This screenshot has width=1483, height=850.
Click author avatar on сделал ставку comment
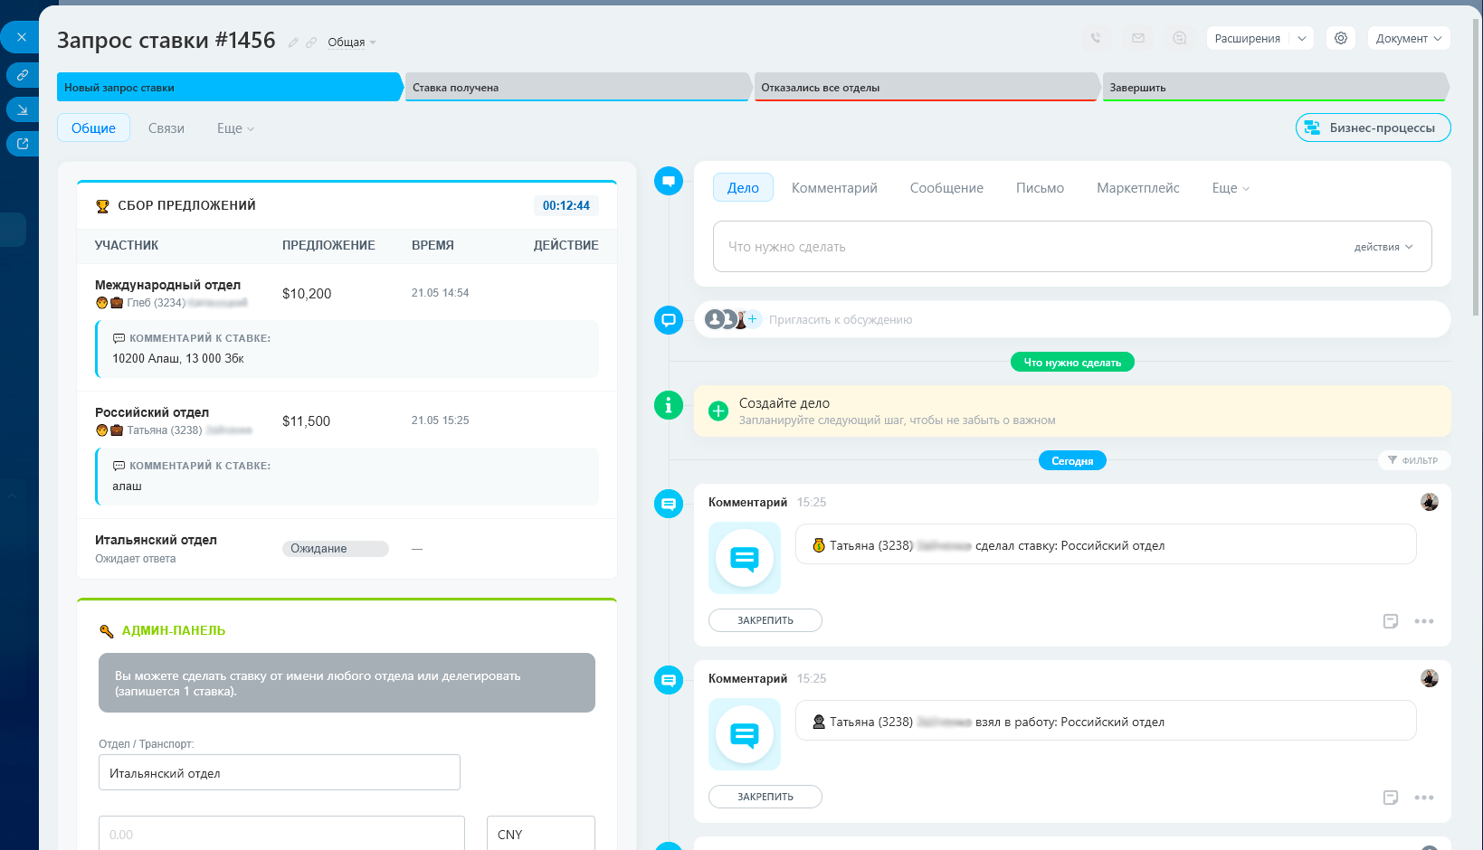click(x=1430, y=502)
